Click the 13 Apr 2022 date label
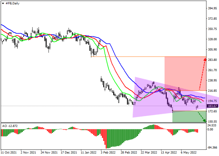 point(169,153)
